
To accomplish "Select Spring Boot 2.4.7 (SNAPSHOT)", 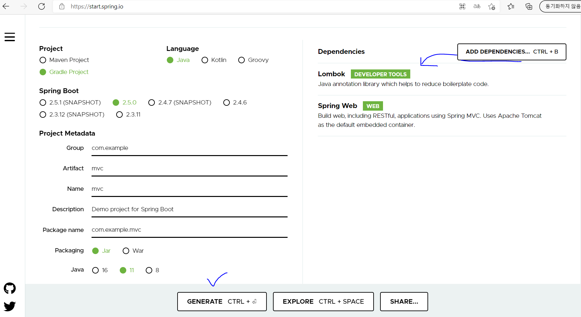I will pyautogui.click(x=180, y=103).
